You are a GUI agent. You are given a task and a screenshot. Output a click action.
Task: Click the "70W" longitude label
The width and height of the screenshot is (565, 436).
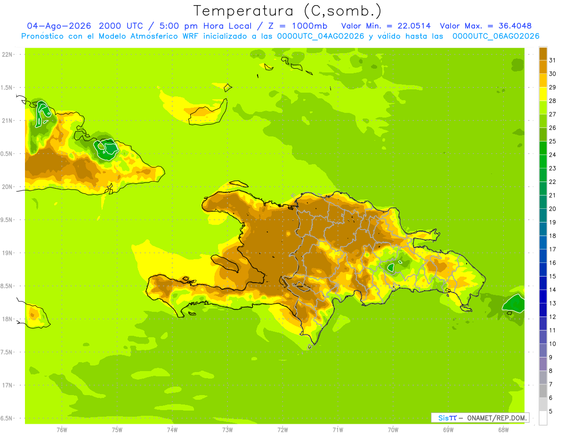click(x=393, y=429)
